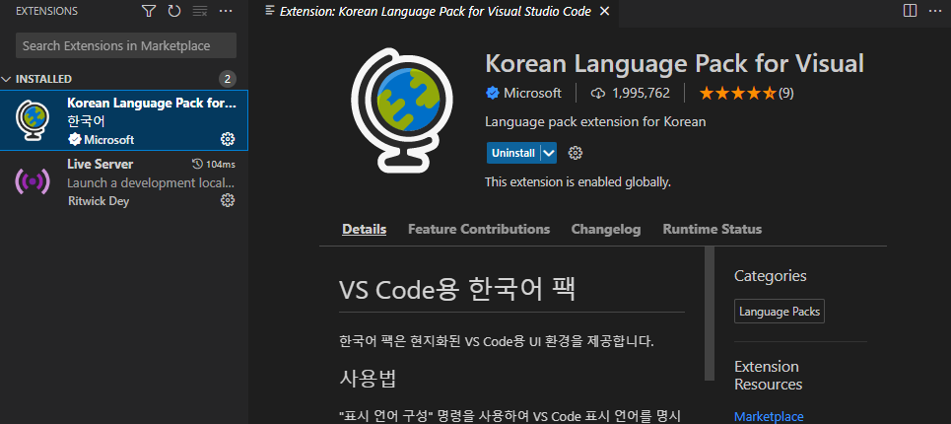Open editor more actions ellipsis
This screenshot has width=951, height=424.
[934, 10]
